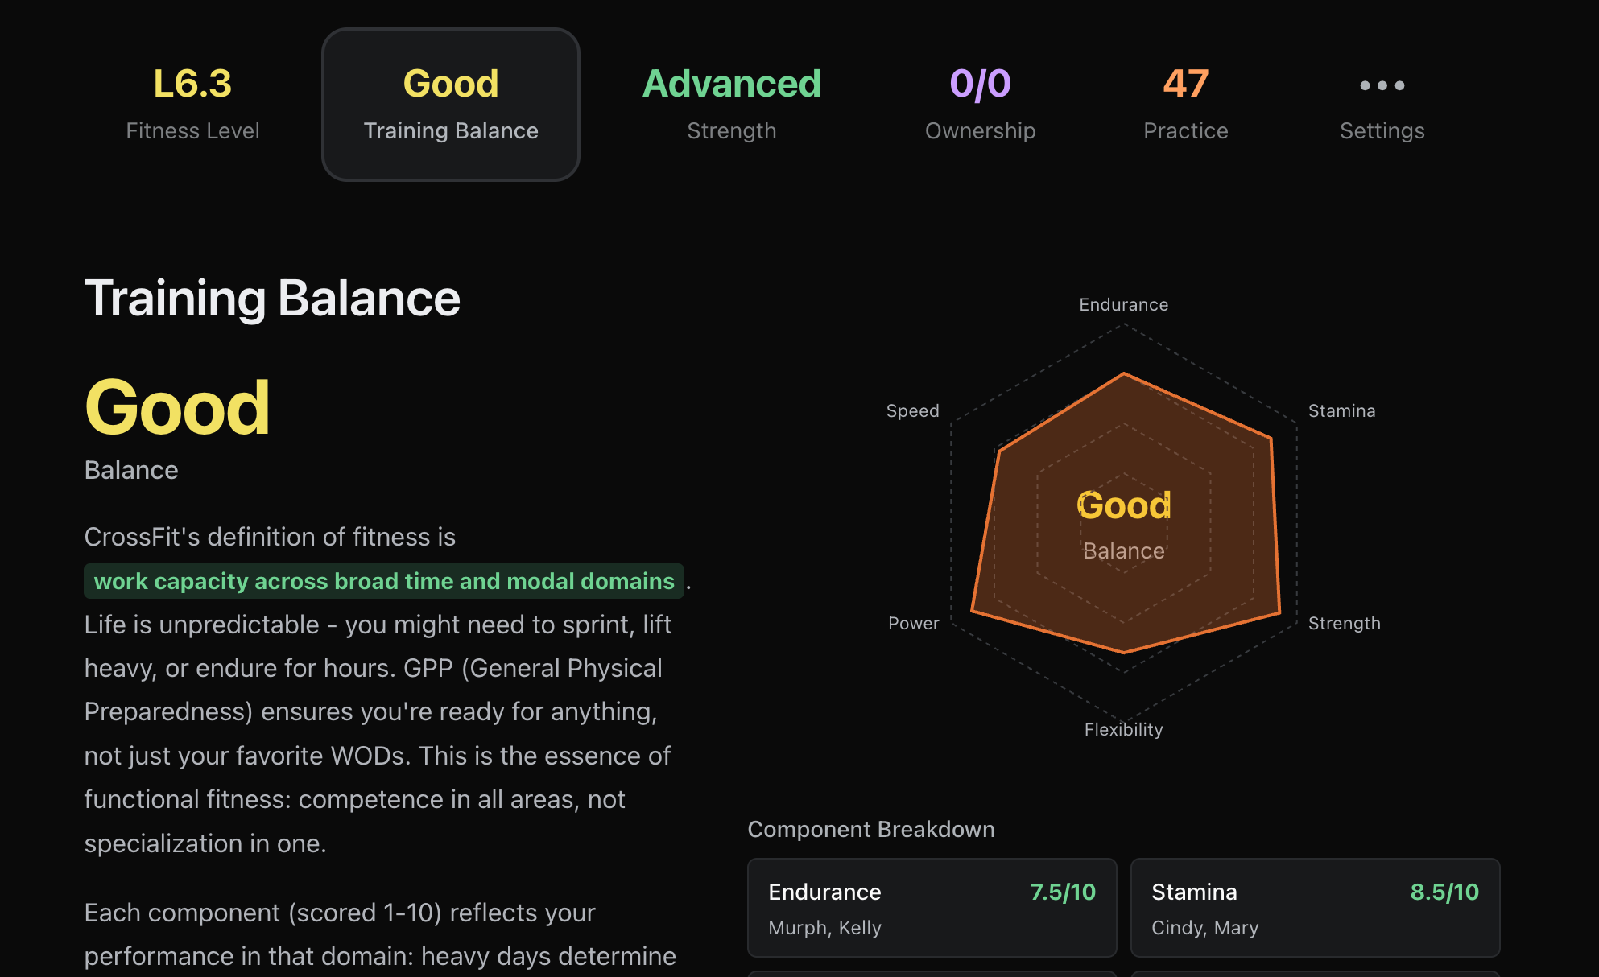
Task: Click the Murph, Kelly workouts text
Action: click(x=824, y=928)
